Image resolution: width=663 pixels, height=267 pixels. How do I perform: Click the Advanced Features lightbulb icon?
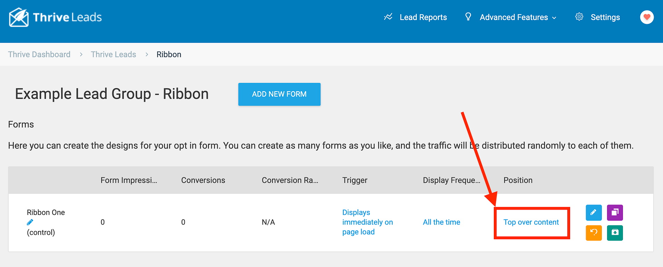point(468,17)
